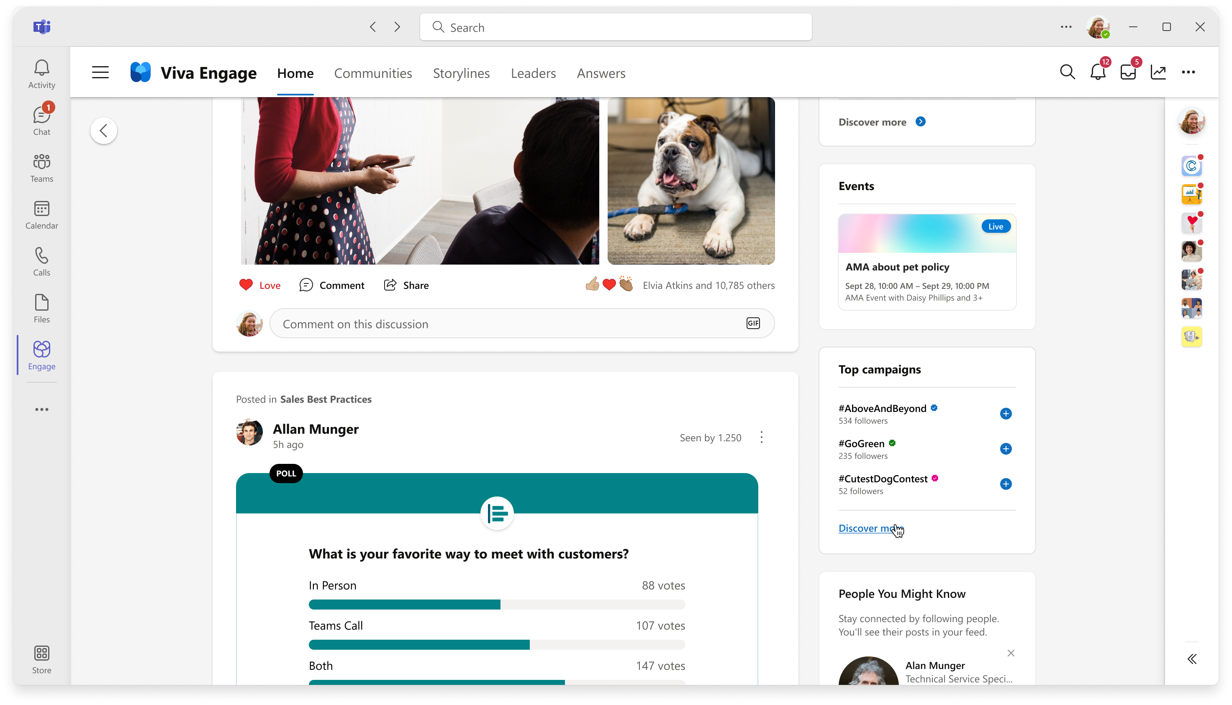This screenshot has height=705, width=1232.
Task: Click the Comment input field on discussion
Action: tap(522, 323)
